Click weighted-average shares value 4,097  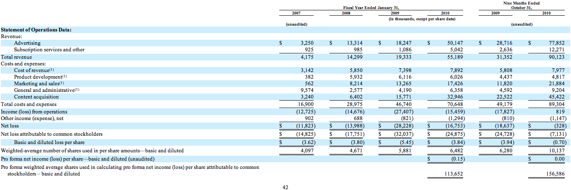[307, 151]
